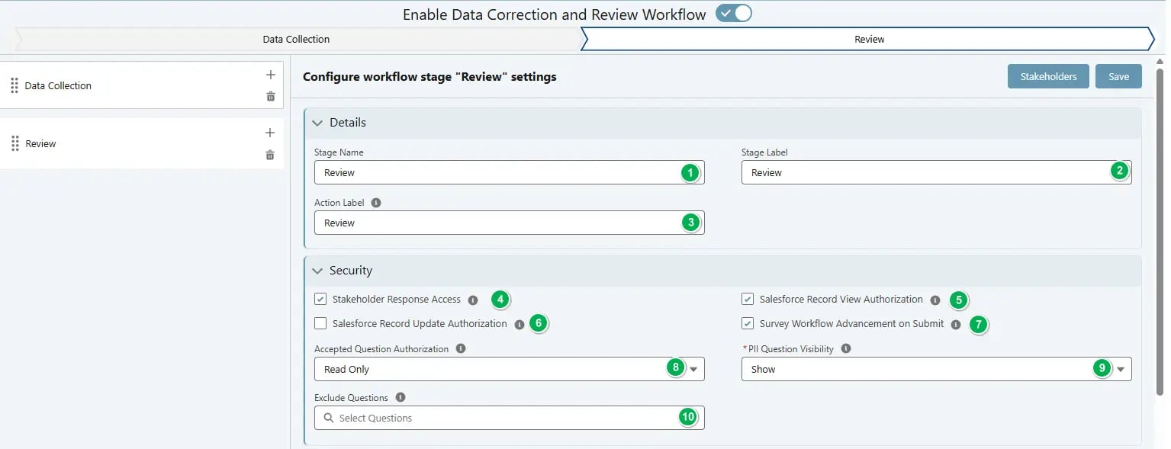Click trash icon for Review stage
This screenshot has height=449, width=1171.
point(269,155)
